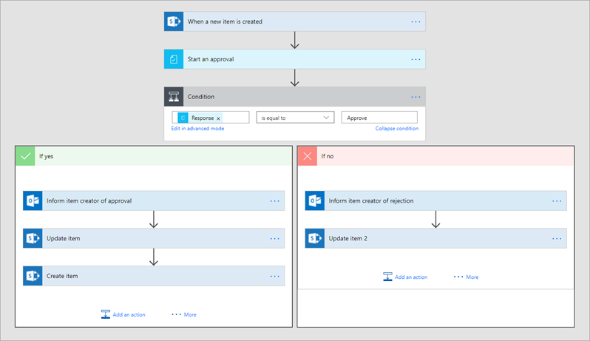Viewport: 590px width, 341px height.
Task: Click the Condition step icon
Action: click(x=173, y=97)
